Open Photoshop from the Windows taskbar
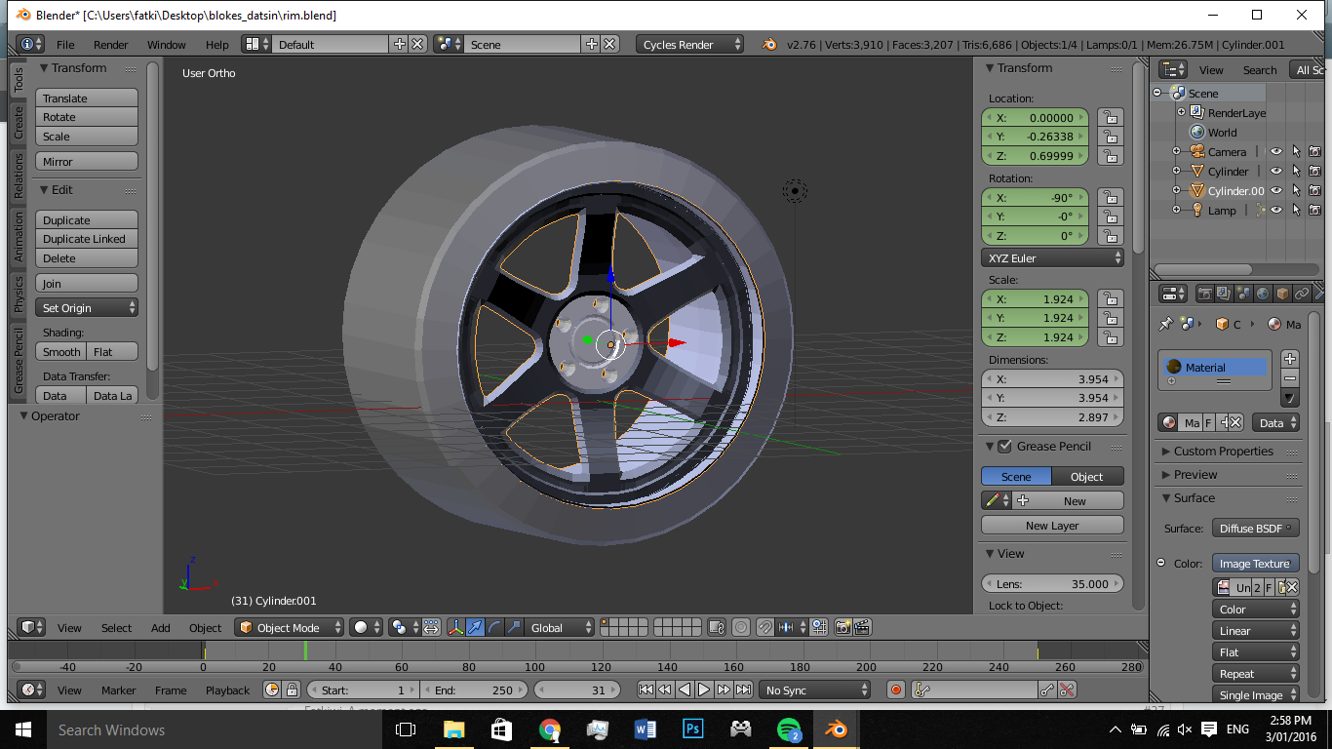This screenshot has width=1332, height=749. tap(693, 729)
